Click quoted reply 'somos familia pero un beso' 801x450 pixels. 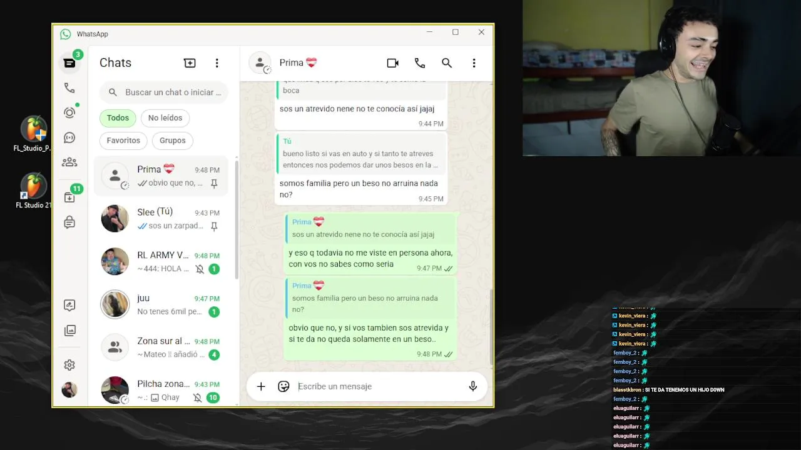370,297
